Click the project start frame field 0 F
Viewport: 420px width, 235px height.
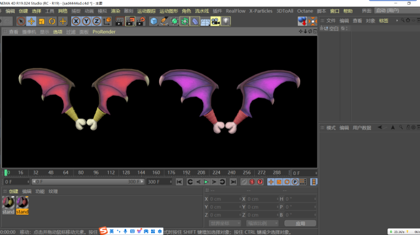[x=17, y=182]
